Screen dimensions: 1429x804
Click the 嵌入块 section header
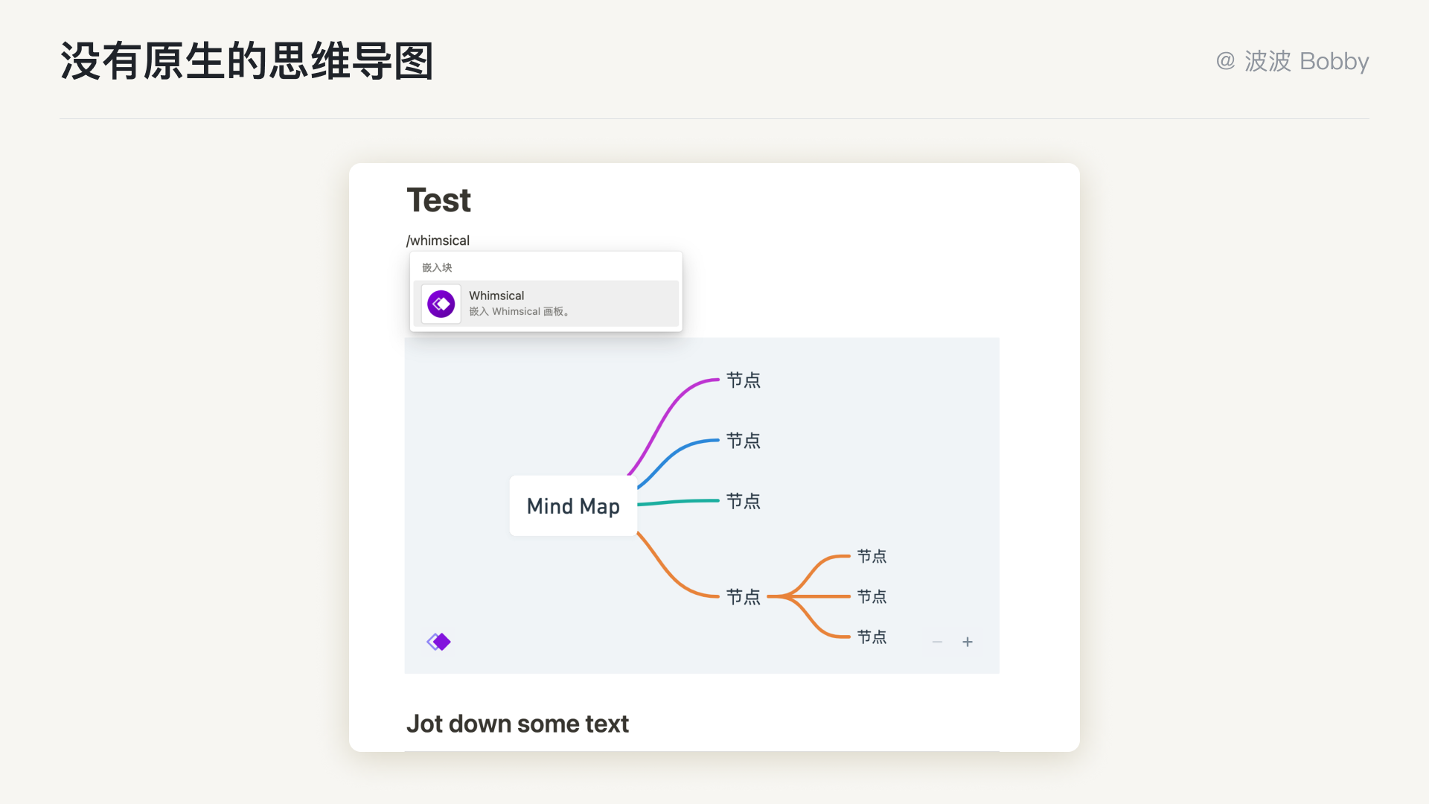[437, 267]
